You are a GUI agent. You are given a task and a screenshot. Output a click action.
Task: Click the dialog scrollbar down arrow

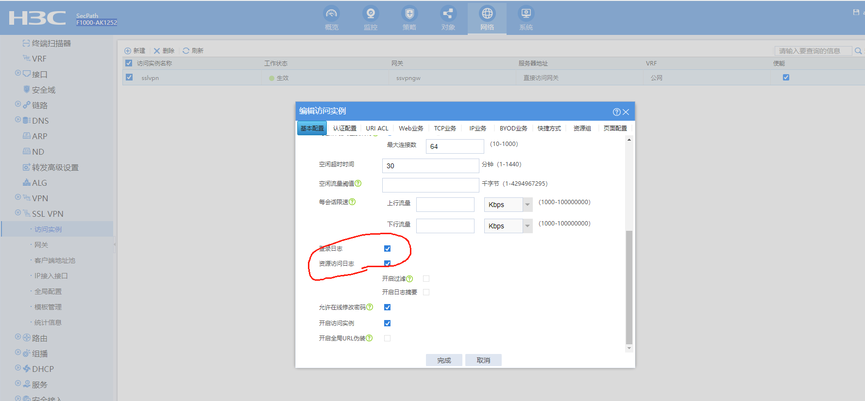click(629, 348)
